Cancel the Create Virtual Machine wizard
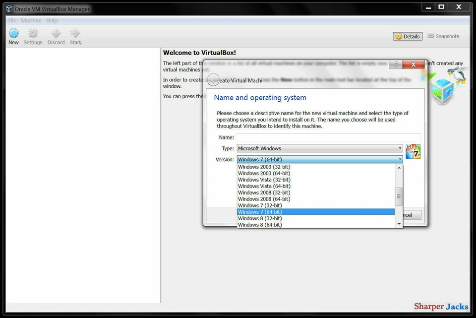The width and height of the screenshot is (476, 318). (x=411, y=214)
